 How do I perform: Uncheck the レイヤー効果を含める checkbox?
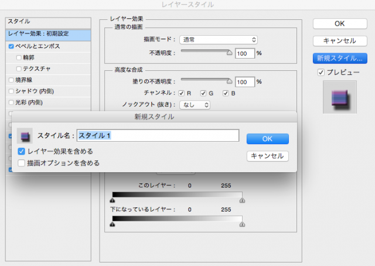(x=22, y=151)
